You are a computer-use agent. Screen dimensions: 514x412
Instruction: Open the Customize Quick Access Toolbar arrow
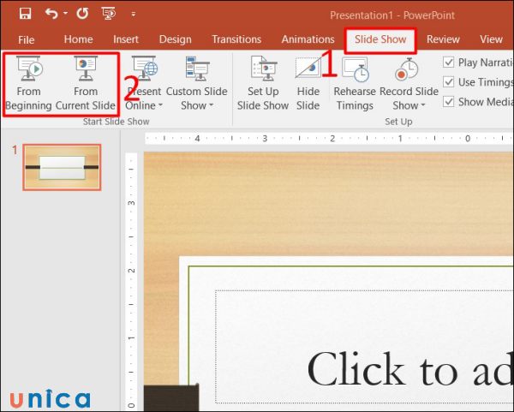pos(133,15)
